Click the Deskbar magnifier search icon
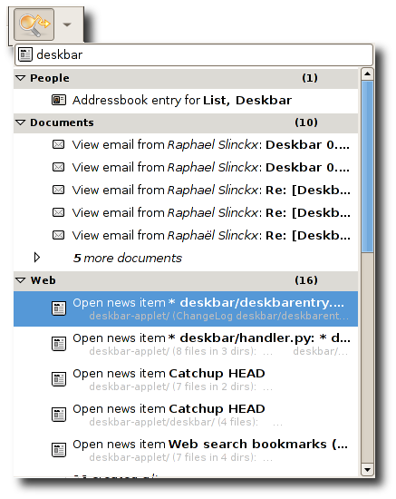396x499 pixels. [x=34, y=24]
